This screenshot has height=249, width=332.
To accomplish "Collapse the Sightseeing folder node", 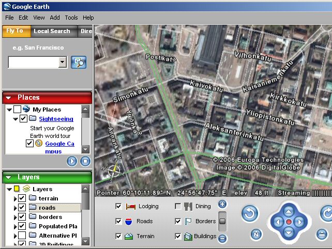I will pyautogui.click(x=15, y=119).
